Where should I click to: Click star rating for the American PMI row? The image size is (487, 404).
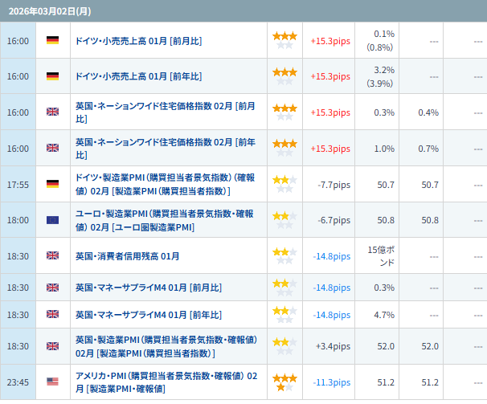pyautogui.click(x=284, y=382)
